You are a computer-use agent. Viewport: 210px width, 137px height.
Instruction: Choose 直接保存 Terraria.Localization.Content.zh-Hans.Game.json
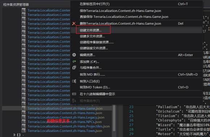click(x=124, y=17)
